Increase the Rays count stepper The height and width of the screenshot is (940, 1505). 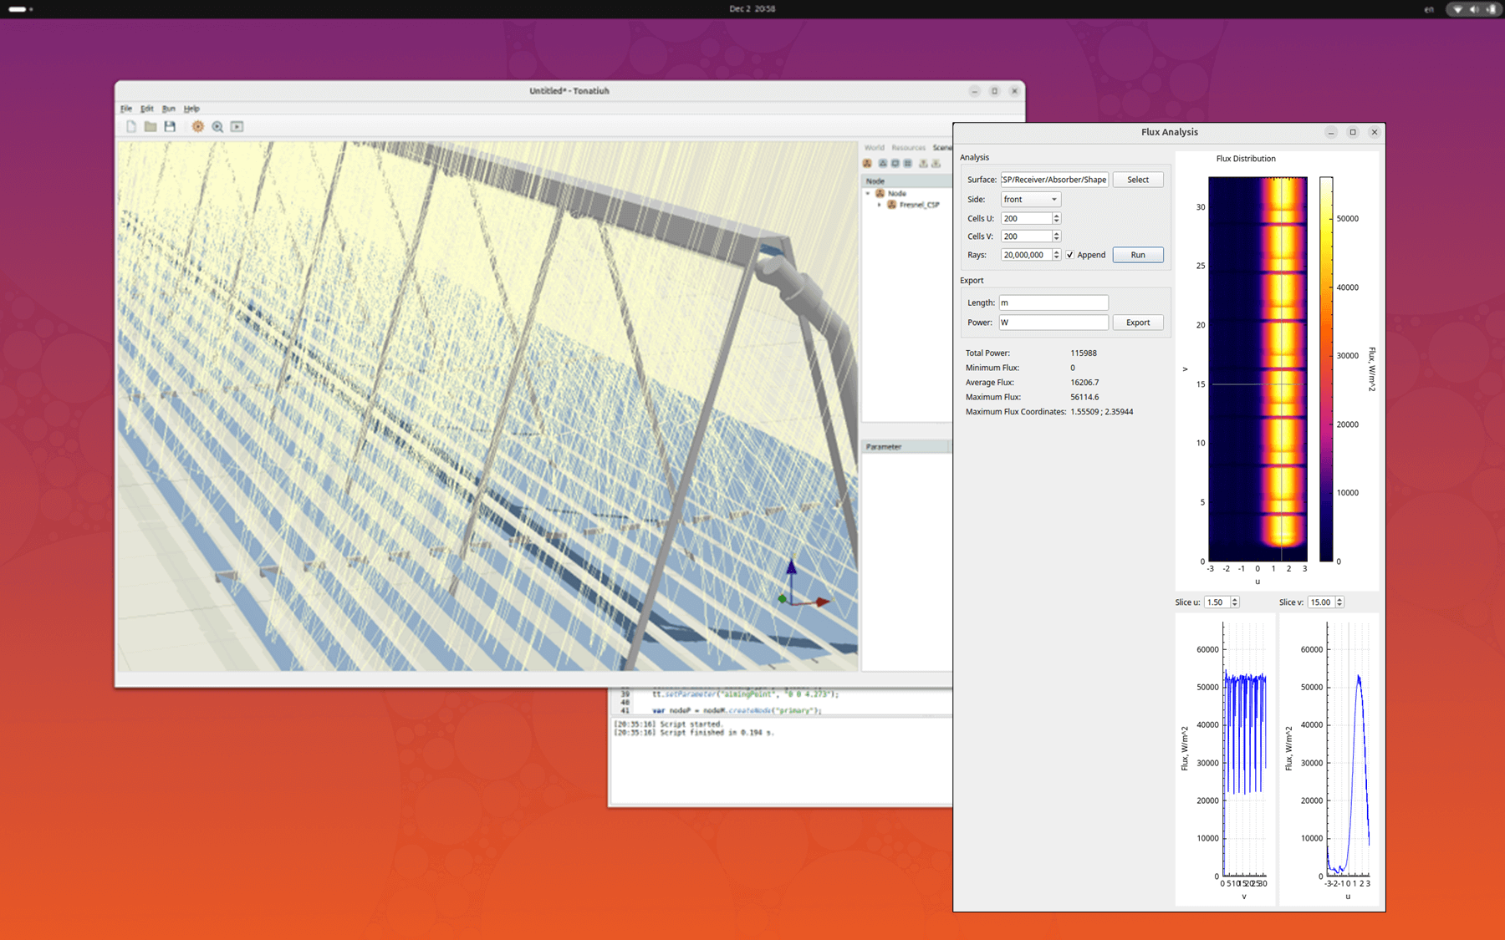coord(1057,252)
